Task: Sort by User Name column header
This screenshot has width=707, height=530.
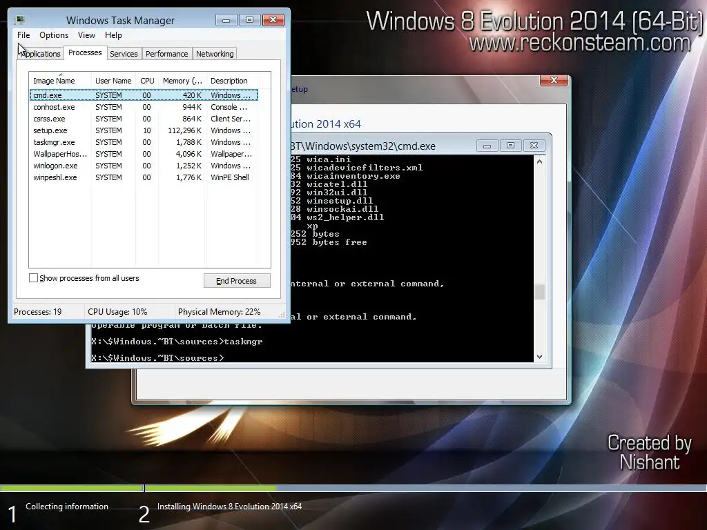Action: tap(113, 80)
